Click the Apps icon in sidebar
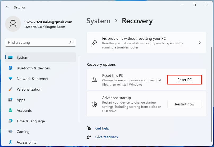Screen dimensions: 214x147 10,100
